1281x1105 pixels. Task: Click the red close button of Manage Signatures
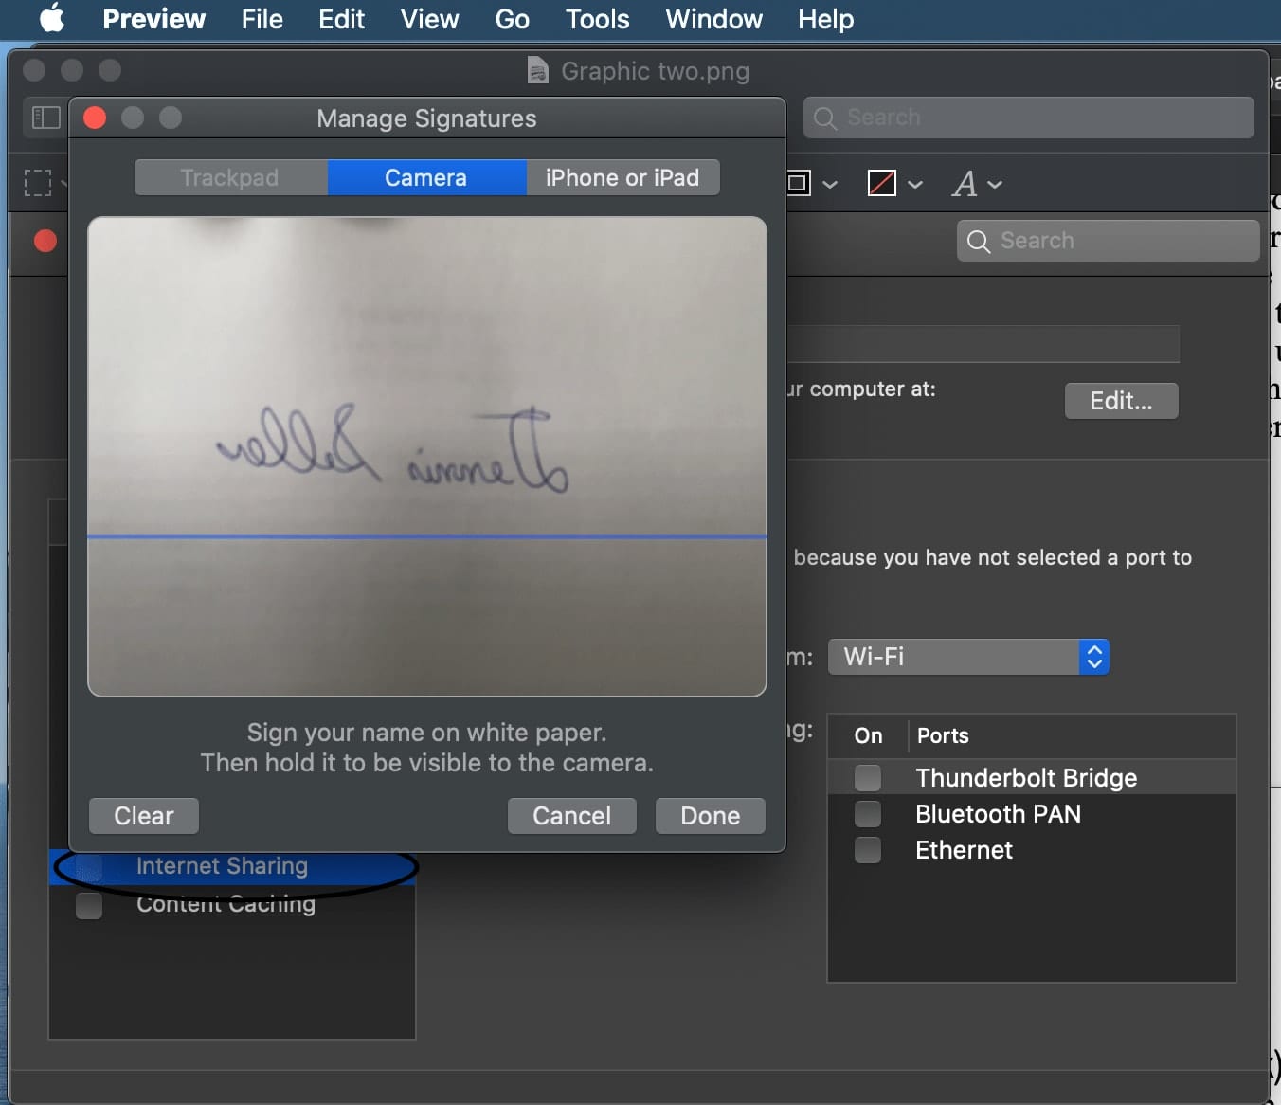[95, 118]
